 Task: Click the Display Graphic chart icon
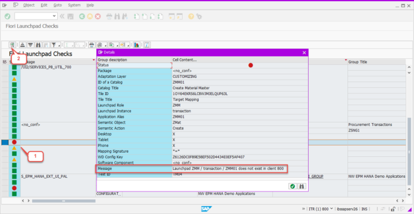coord(136,45)
